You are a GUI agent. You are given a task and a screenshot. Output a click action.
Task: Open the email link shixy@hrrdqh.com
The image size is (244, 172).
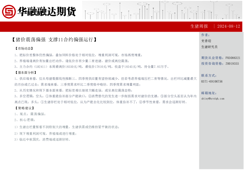pyautogui.click(x=213, y=99)
